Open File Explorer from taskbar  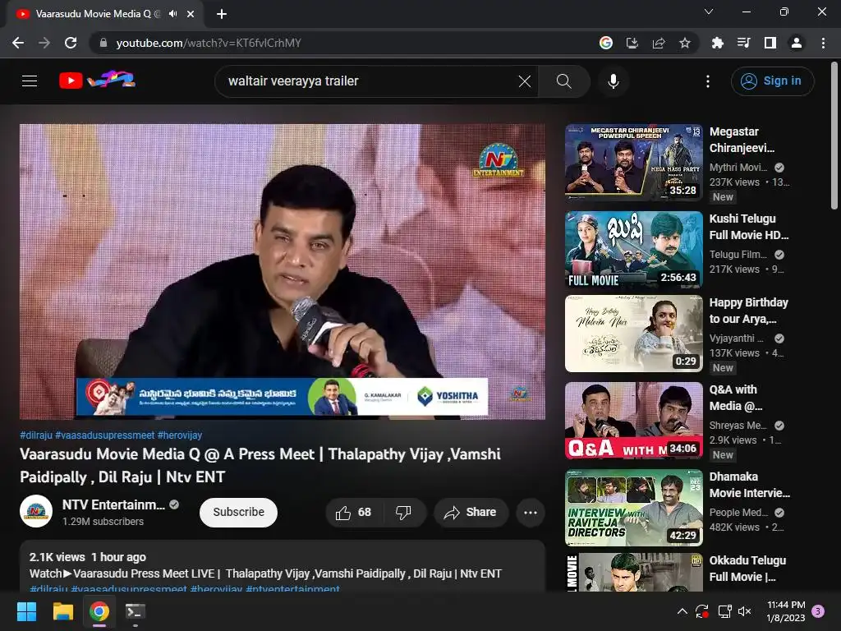62,611
